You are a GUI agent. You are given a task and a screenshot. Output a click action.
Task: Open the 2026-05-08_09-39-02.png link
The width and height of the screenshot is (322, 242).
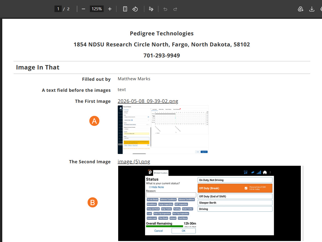148,101
